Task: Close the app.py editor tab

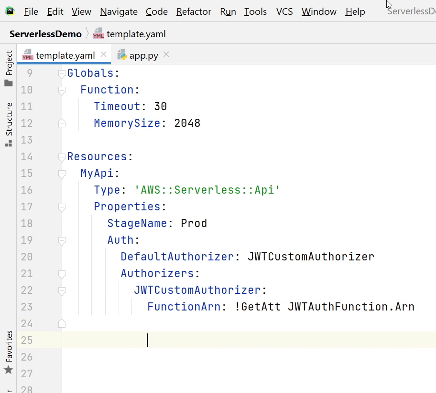Action: click(166, 55)
